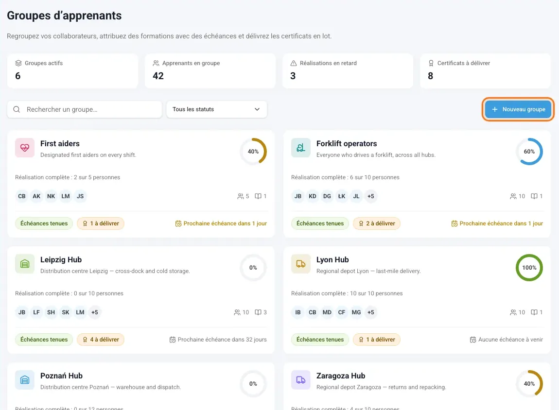Click the Lyon Hub members count icon
This screenshot has height=410, width=559.
pos(513,312)
